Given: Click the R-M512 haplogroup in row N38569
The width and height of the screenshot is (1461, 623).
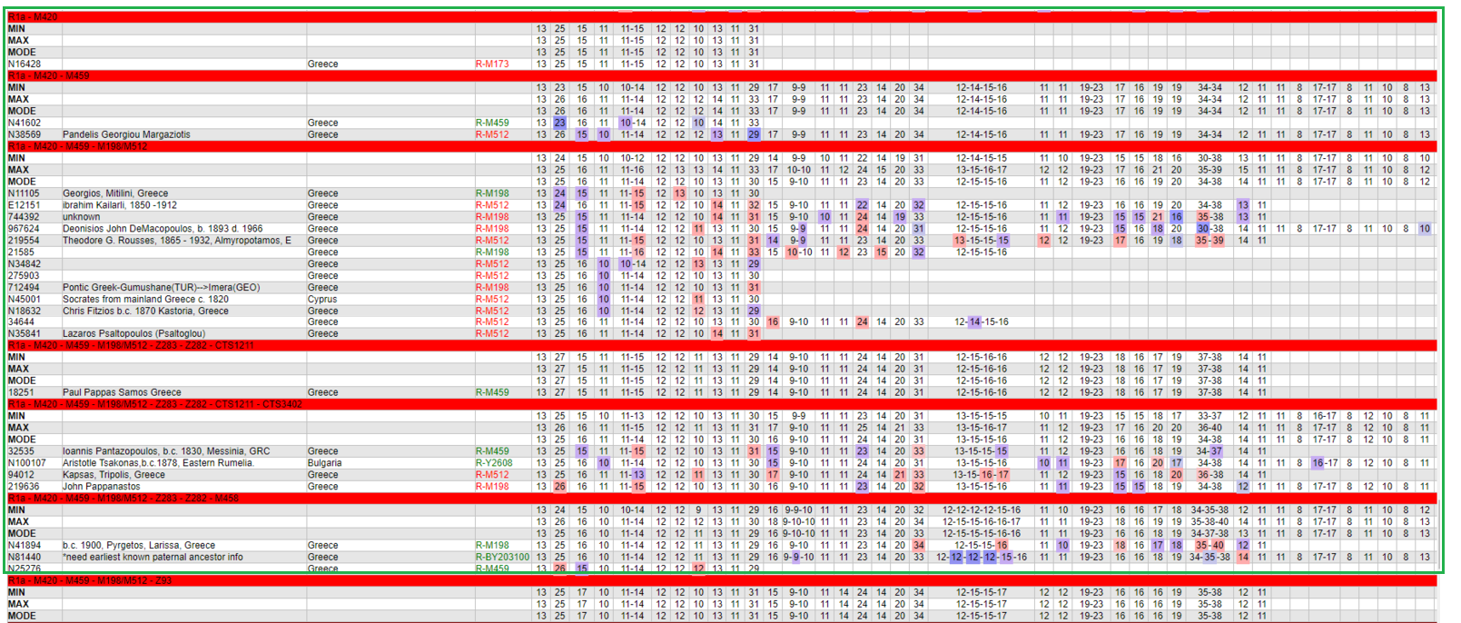Looking at the screenshot, I should click(x=492, y=134).
